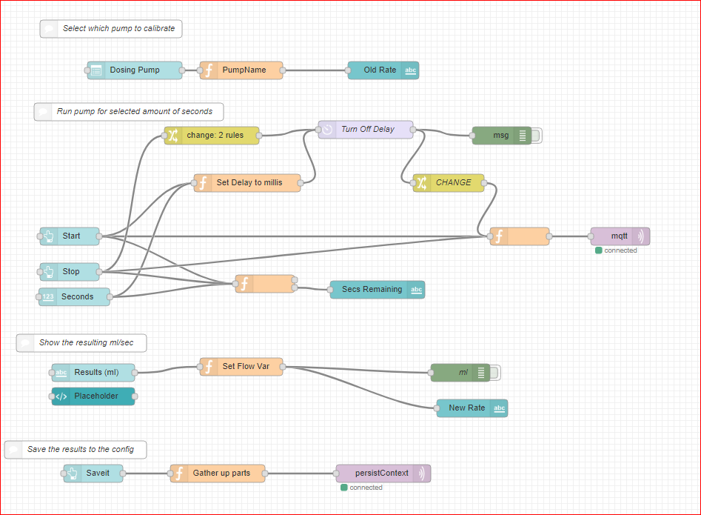
Task: Click the Placeholder node label
Action: (x=96, y=396)
